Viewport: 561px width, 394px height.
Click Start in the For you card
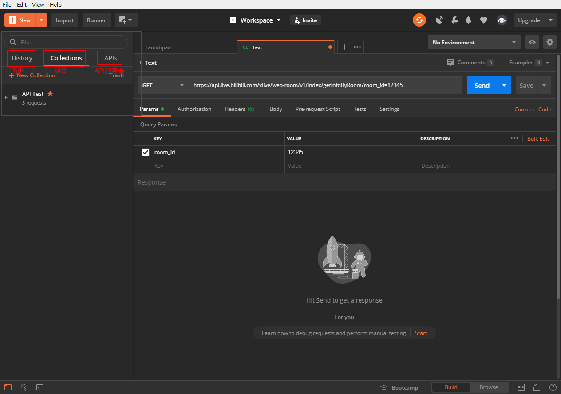(x=421, y=333)
